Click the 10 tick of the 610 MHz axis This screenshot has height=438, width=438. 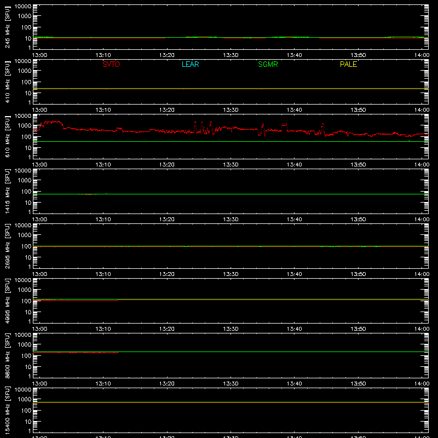(x=28, y=148)
